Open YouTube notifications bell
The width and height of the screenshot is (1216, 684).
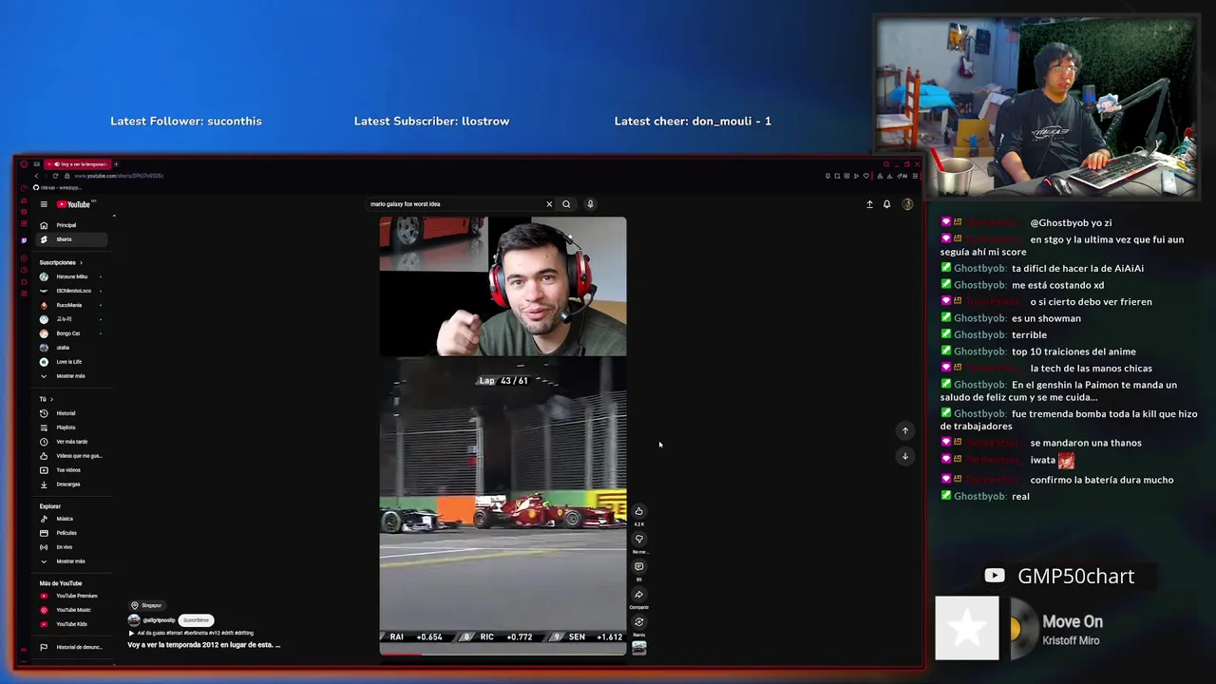click(x=887, y=204)
